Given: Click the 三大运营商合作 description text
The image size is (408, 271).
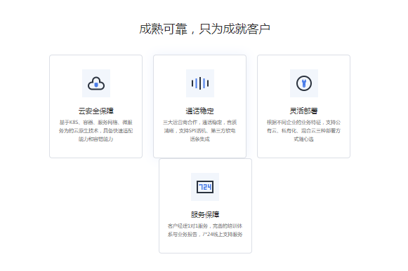Looking at the screenshot, I should point(200,130).
